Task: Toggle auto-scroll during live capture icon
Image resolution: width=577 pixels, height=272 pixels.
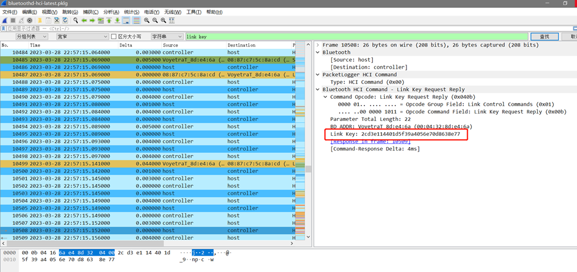Action: click(x=126, y=20)
